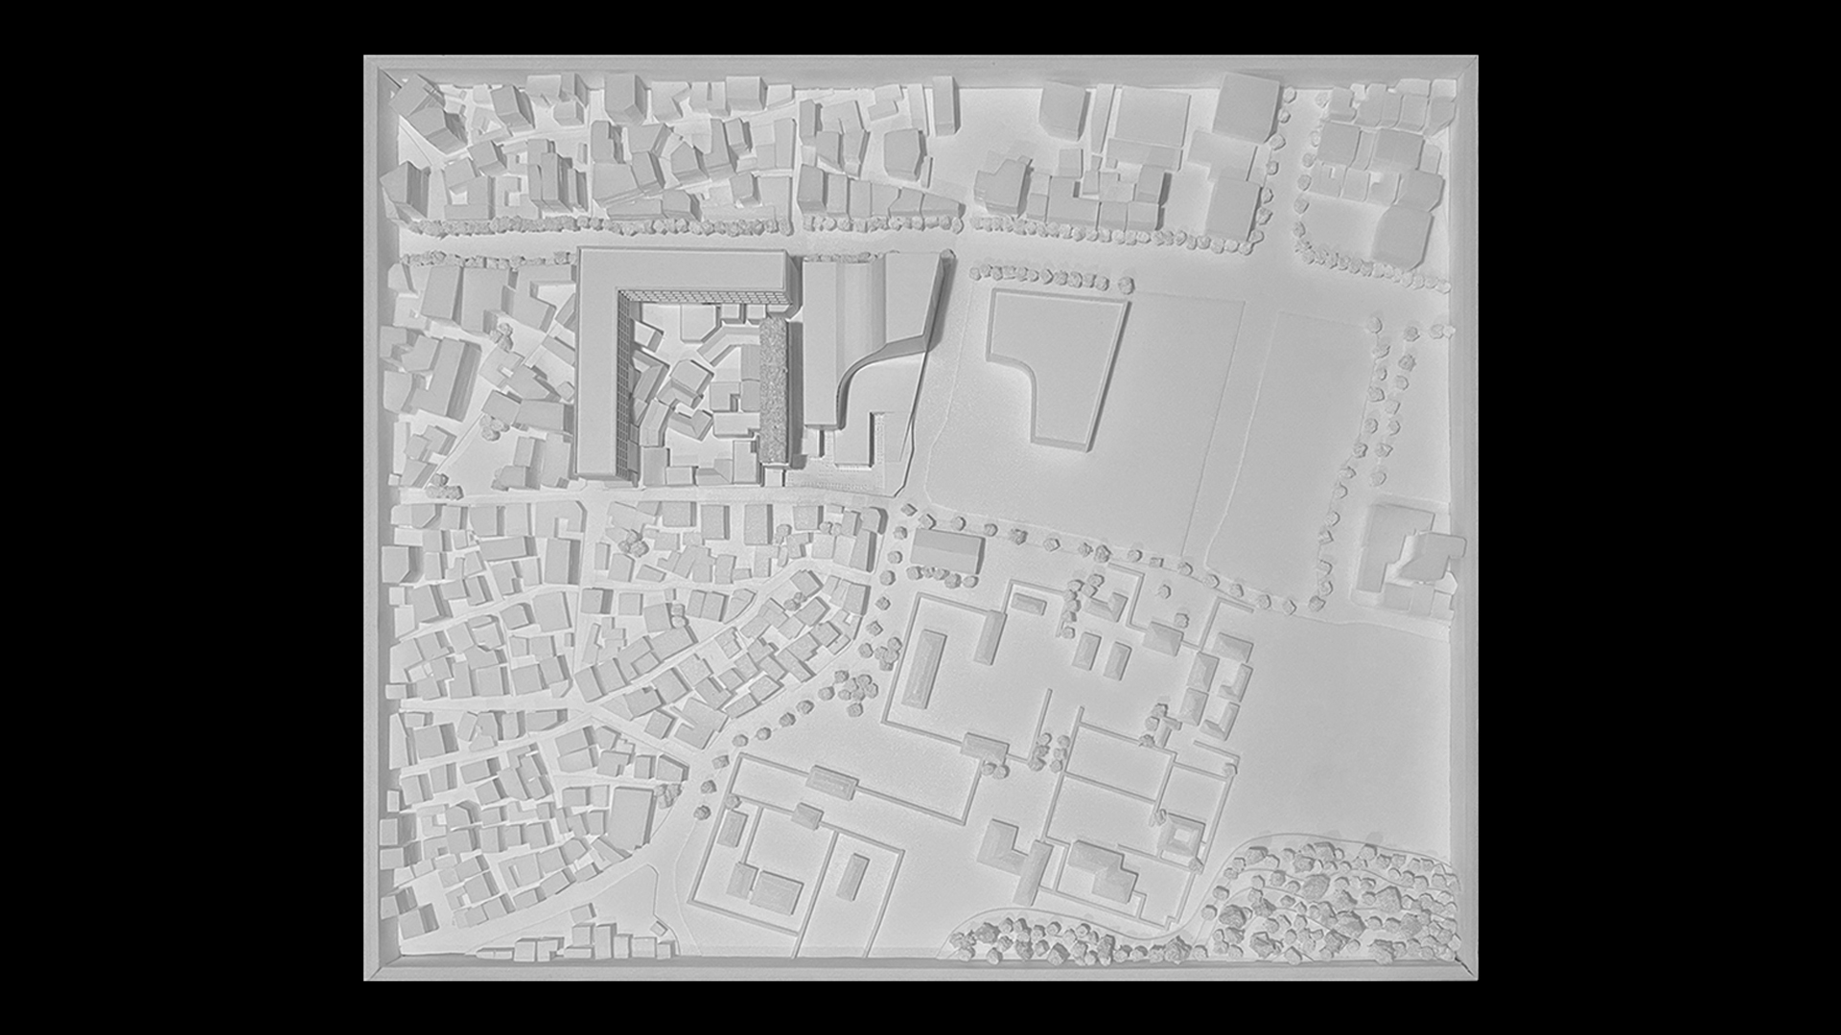
Task: Click the black area left of the model
Action: pos(182,517)
